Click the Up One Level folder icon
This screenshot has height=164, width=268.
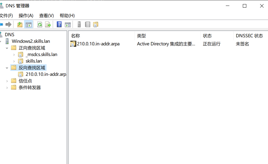click(x=20, y=24)
